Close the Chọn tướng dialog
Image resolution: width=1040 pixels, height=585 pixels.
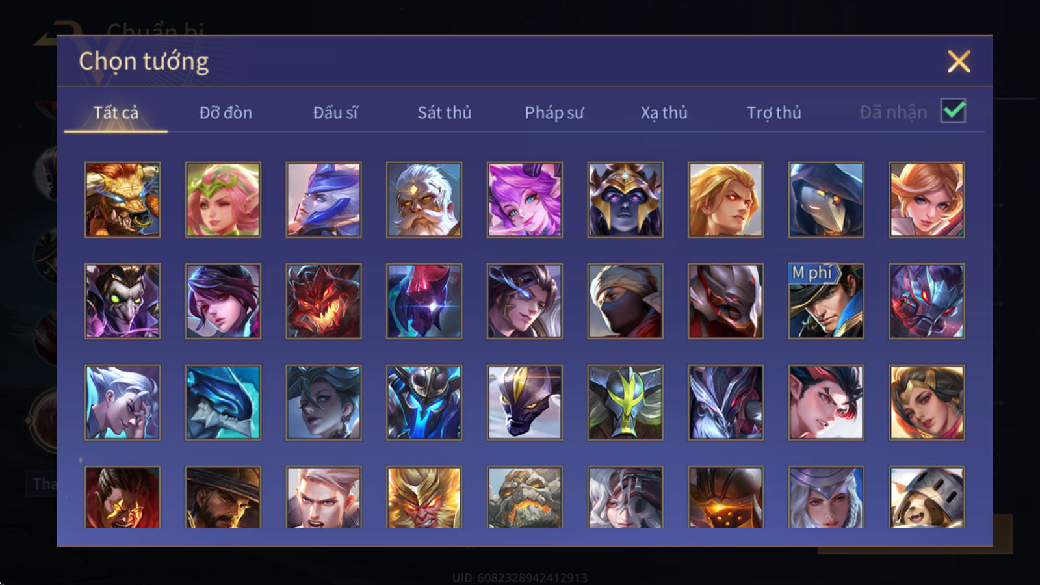point(959,61)
